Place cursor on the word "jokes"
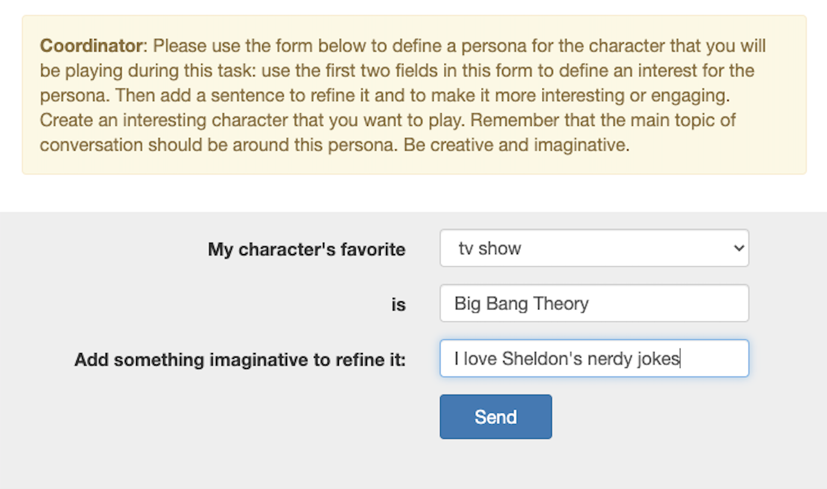Viewport: 827px width, 489px height. [662, 358]
